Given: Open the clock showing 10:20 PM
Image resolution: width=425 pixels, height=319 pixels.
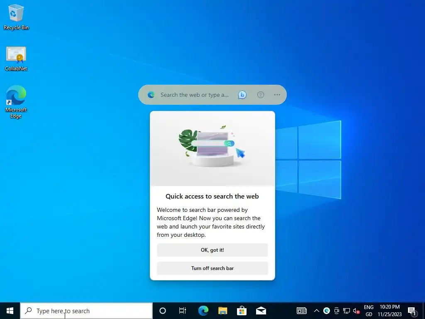Looking at the screenshot, I should pos(389,311).
